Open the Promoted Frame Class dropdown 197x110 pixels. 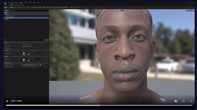click(x=30, y=65)
